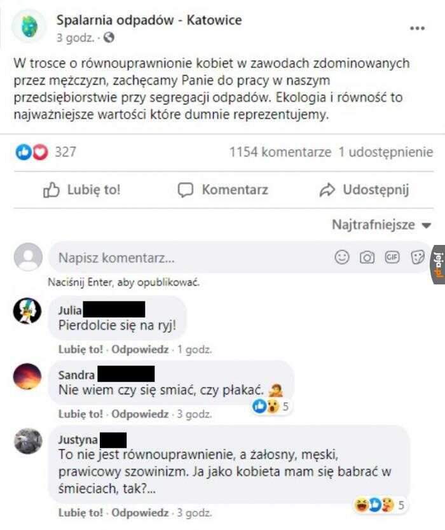
Task: Open the 1 udostępnienie link
Action: tap(386, 152)
